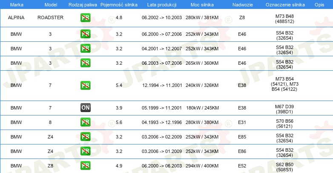Click the E52 body code

tap(242, 166)
